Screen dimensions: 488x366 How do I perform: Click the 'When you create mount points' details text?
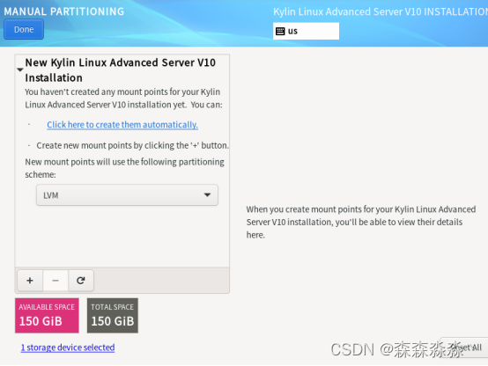coord(361,222)
